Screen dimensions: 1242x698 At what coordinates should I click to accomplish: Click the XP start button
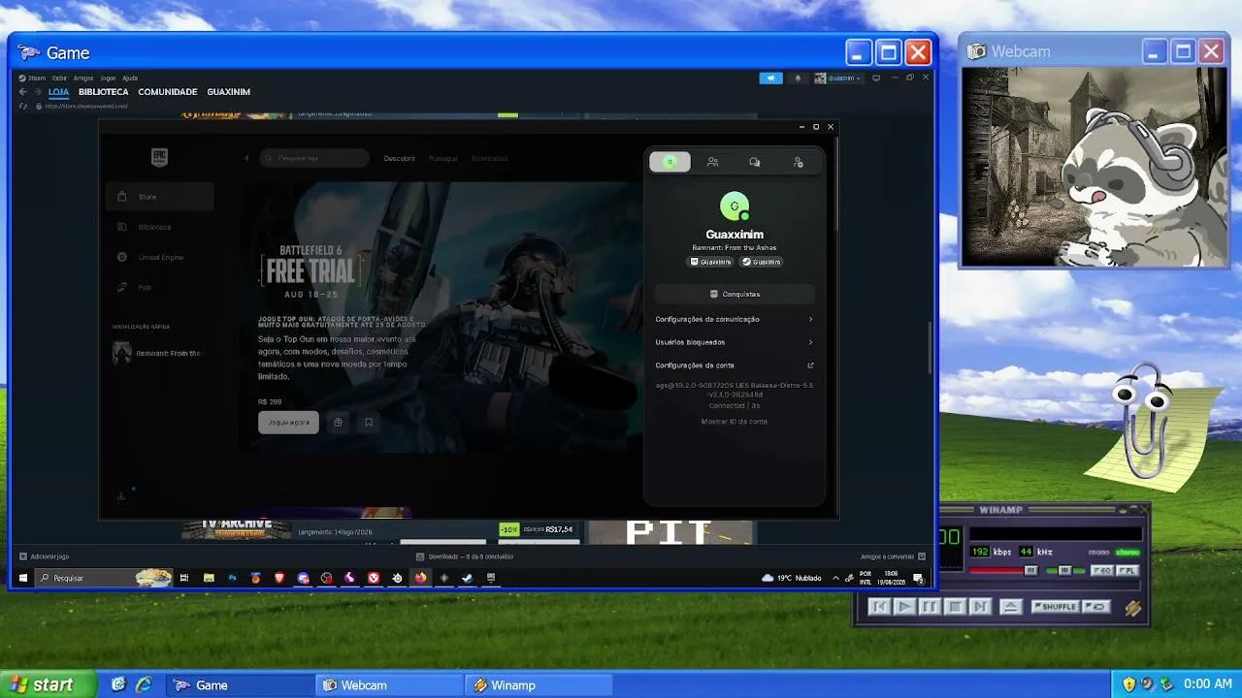(48, 684)
